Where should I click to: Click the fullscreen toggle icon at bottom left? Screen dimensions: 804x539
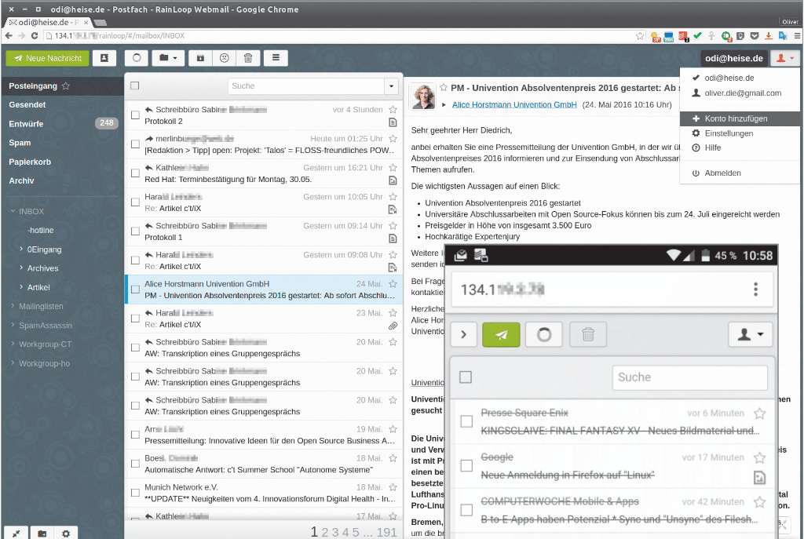click(x=16, y=534)
